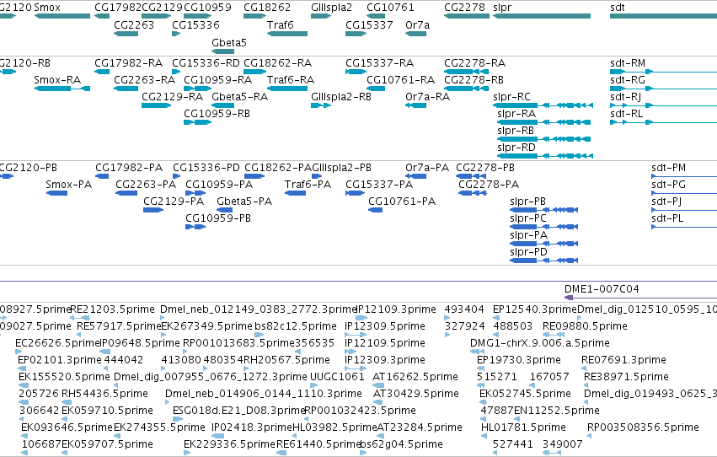Select the CG10761-RA transcript
Viewport: 717px width, 457px height.
(376, 89)
